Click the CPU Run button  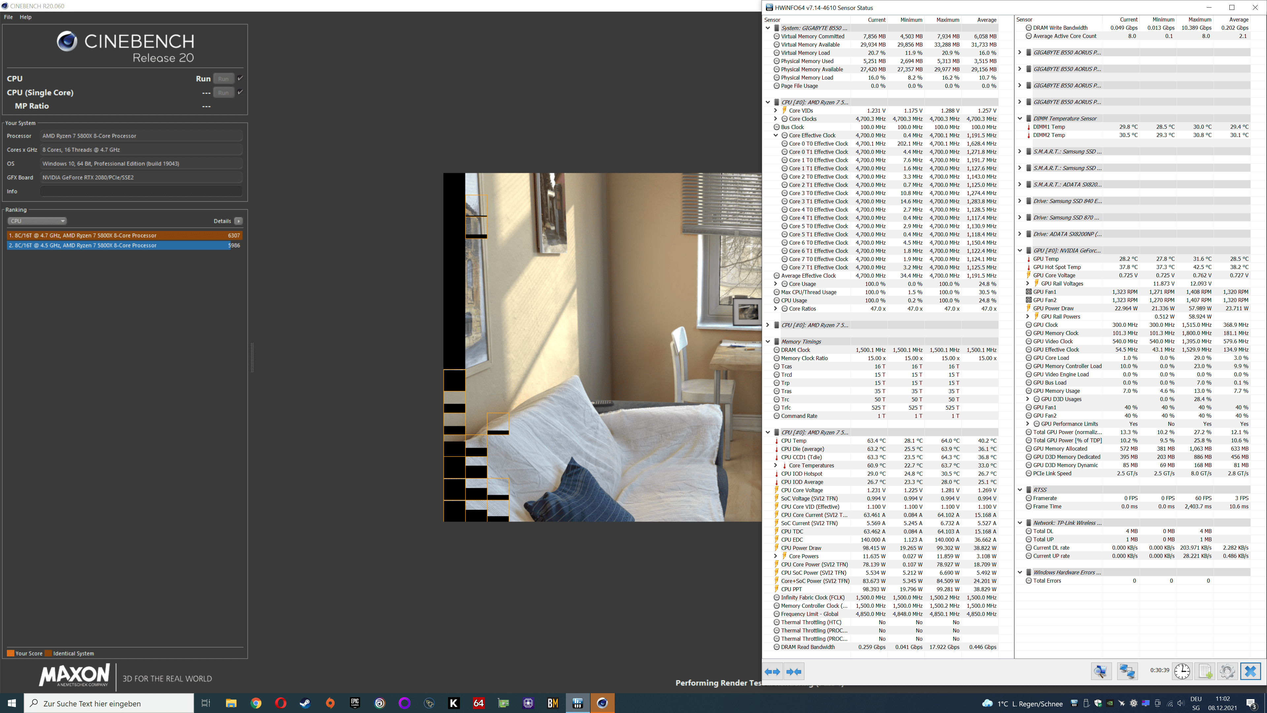[x=223, y=79]
